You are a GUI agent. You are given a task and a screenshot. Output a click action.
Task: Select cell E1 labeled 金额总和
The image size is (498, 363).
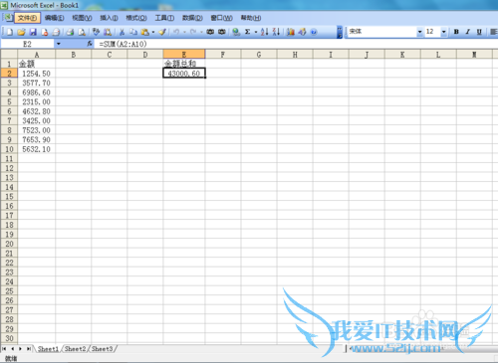[184, 64]
